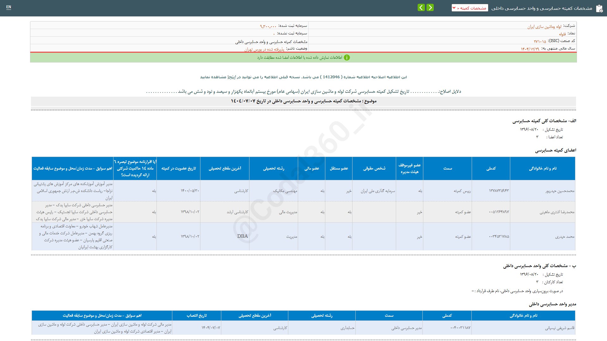Screen dimensions: 607x341
Task: Switch language with the EN link
Action: pos(9,7)
